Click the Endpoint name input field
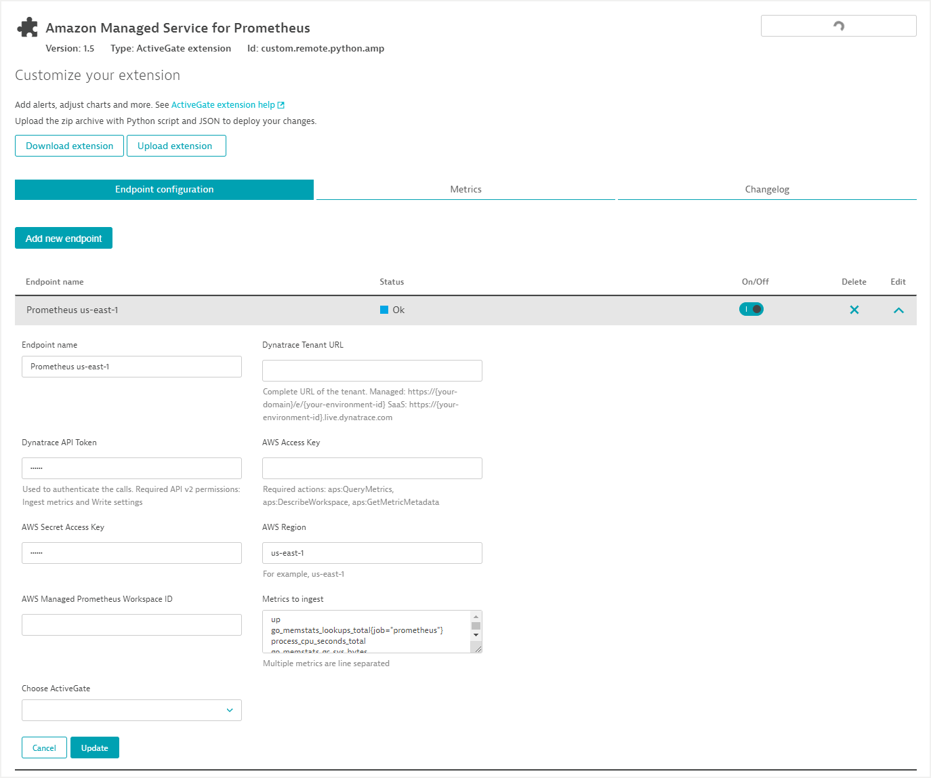 point(131,367)
